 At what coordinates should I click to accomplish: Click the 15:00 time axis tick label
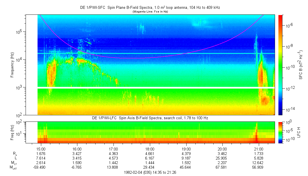[x=41, y=149]
